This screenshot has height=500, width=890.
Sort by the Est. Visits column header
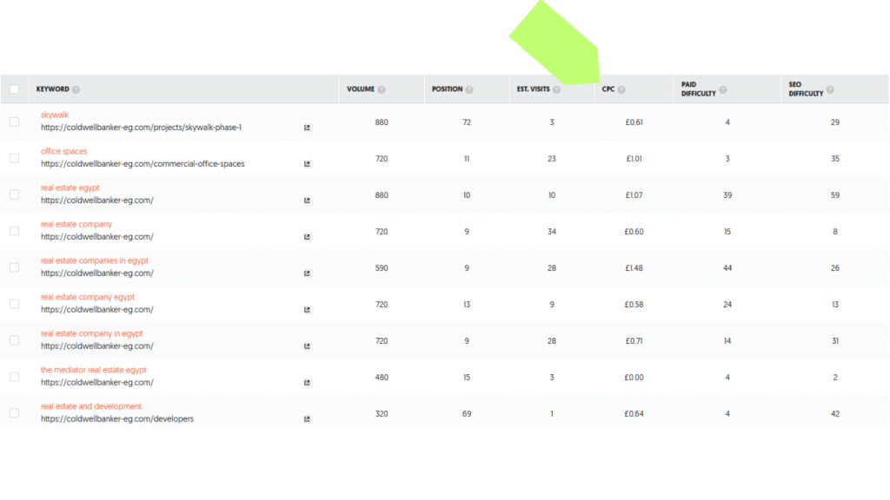click(x=533, y=89)
